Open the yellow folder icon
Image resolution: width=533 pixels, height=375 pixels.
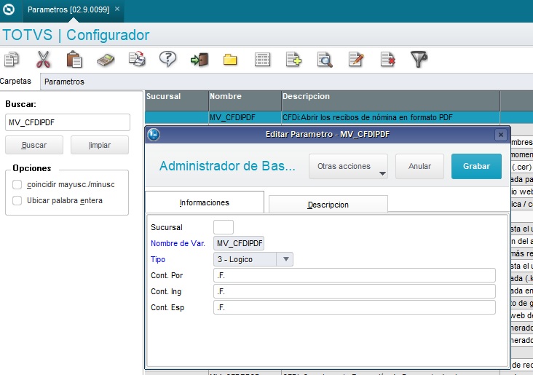(230, 60)
